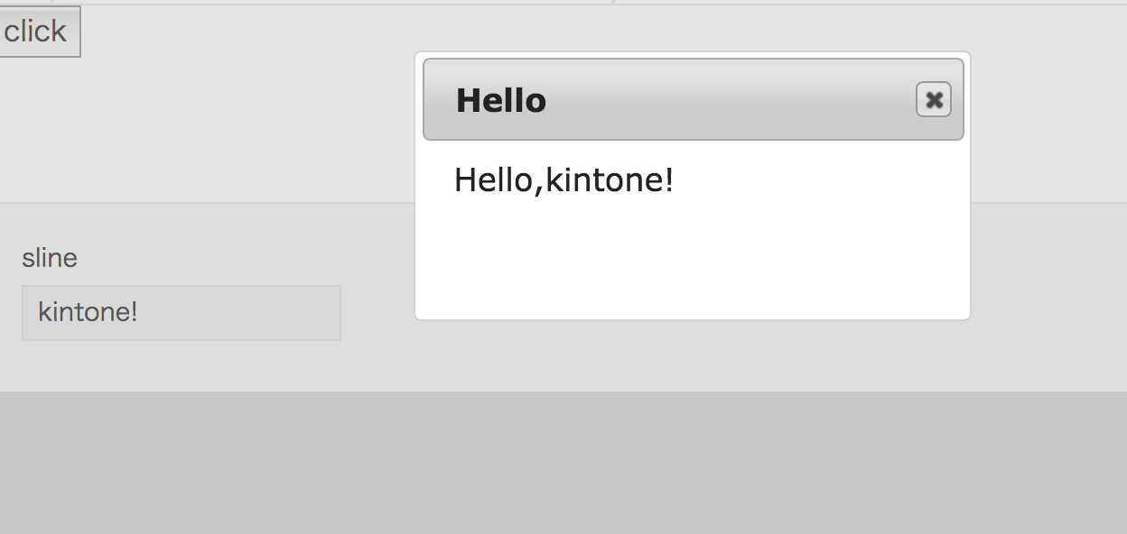Click the Hello,kintone! message text
The image size is (1127, 534).
[x=564, y=180]
